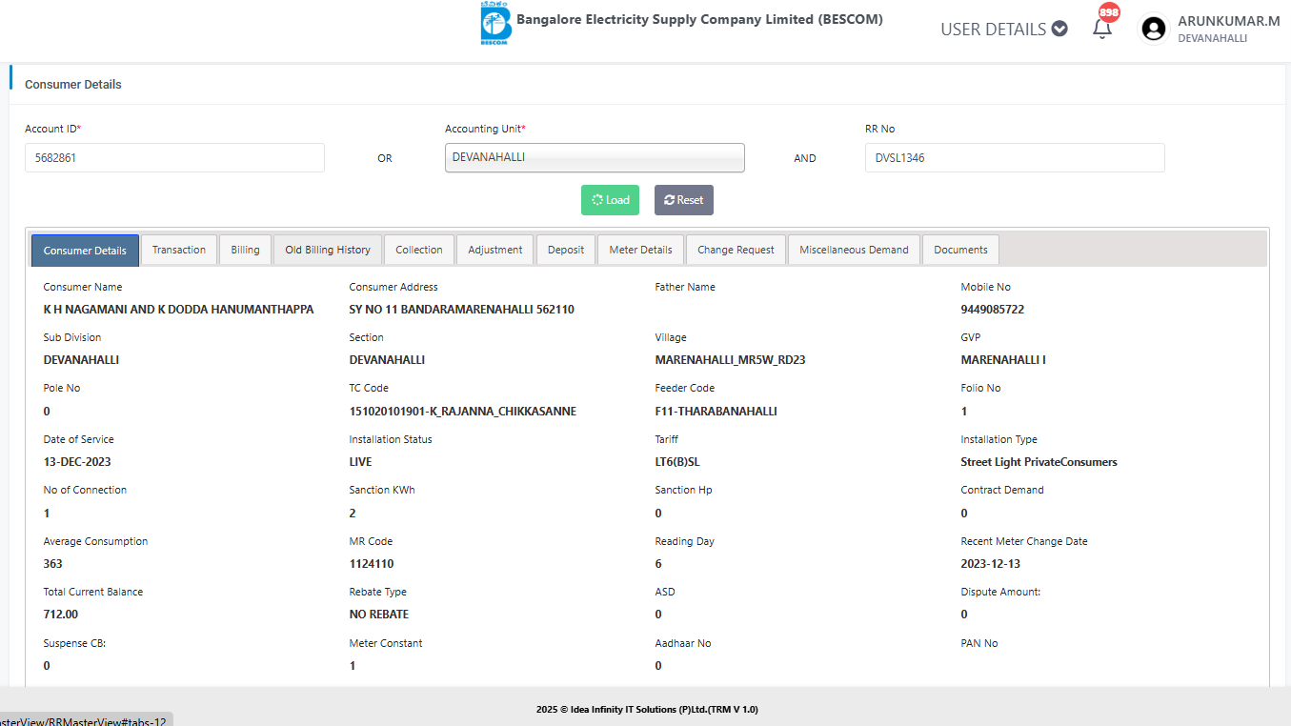The height and width of the screenshot is (726, 1291).
Task: Click the reading day value 6
Action: 658,564
